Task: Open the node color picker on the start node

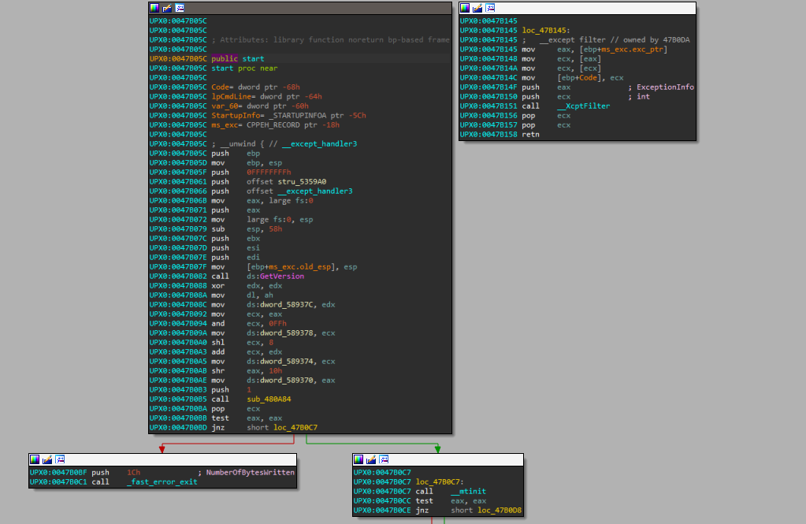Action: tap(153, 7)
